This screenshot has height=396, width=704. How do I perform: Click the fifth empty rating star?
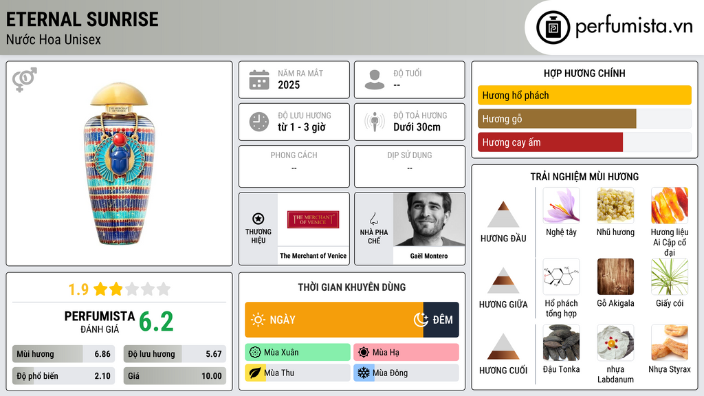click(x=164, y=289)
